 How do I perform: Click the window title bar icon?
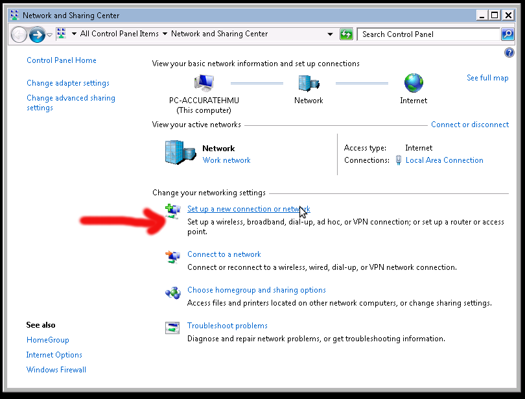pyautogui.click(x=15, y=15)
